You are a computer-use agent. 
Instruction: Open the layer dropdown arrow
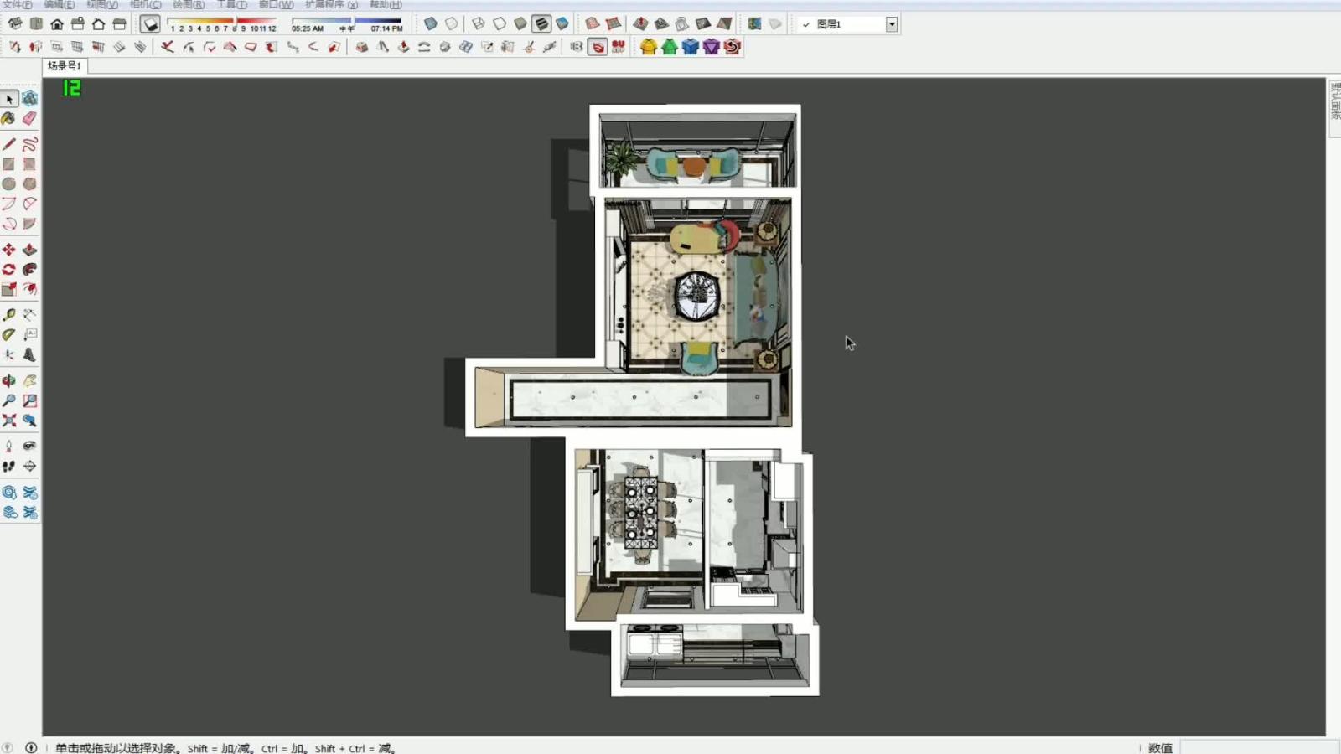892,24
